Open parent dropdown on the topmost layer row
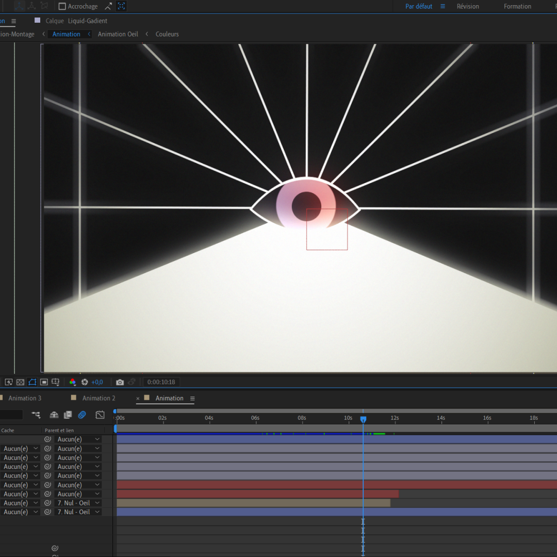Screen dimensions: 557x557 tap(79, 439)
